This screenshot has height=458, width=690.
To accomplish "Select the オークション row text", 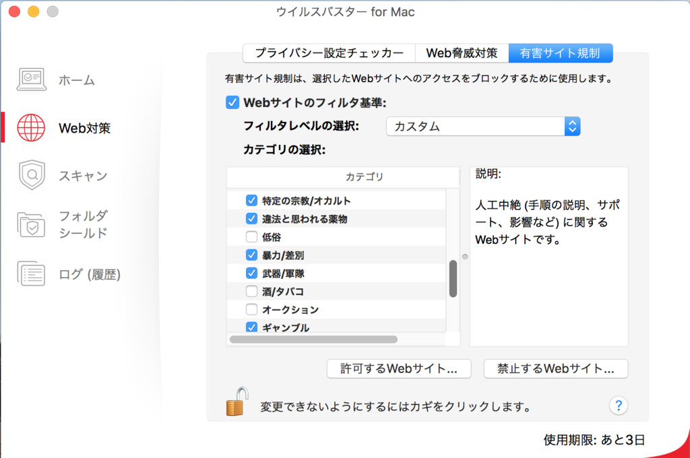I will tap(290, 310).
